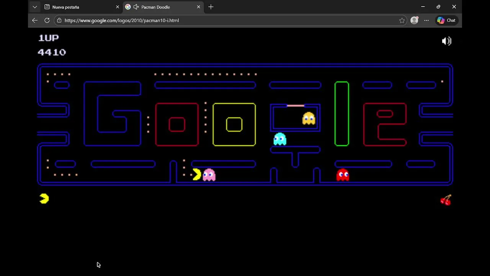This screenshot has width=490, height=276.
Task: Close the Pacman Doodle tab
Action: [x=198, y=7]
